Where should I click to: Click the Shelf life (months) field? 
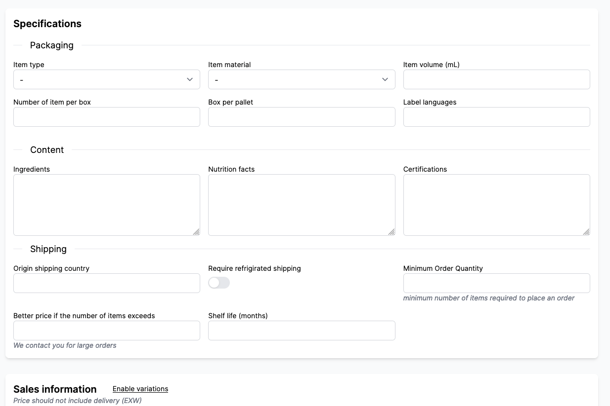302,331
